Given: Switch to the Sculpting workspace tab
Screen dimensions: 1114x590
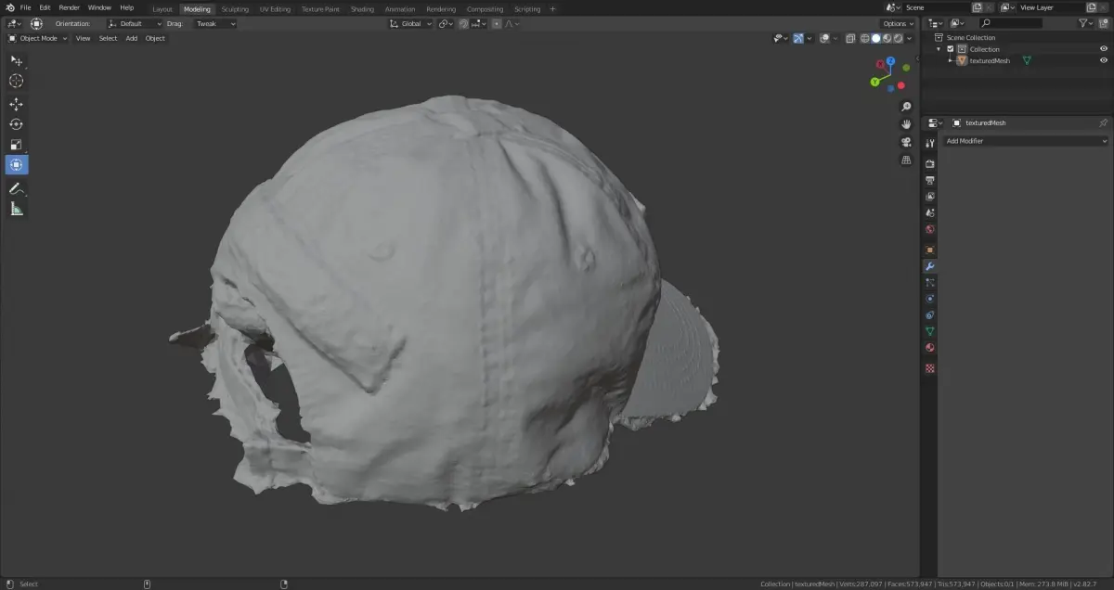Looking at the screenshot, I should tap(235, 8).
